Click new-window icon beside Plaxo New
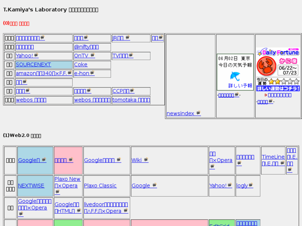Screen dimensions: 302x226 (x=57, y=192)
